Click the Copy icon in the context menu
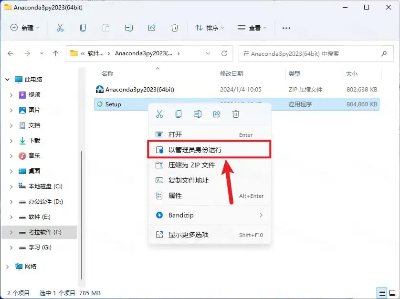Viewport: 400px width, 299px height. (179, 114)
